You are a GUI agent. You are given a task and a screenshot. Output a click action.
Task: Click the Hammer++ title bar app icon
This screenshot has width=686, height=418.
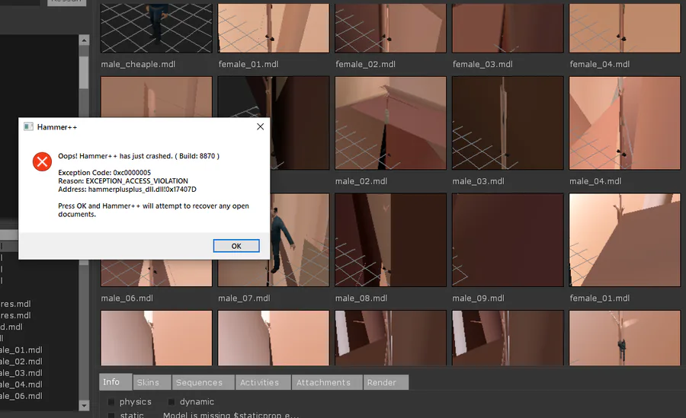28,127
